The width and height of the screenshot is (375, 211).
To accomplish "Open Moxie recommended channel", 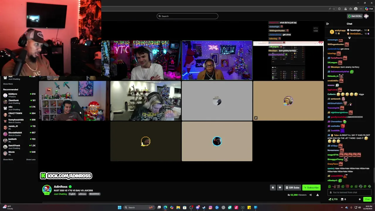I will click(19, 153).
